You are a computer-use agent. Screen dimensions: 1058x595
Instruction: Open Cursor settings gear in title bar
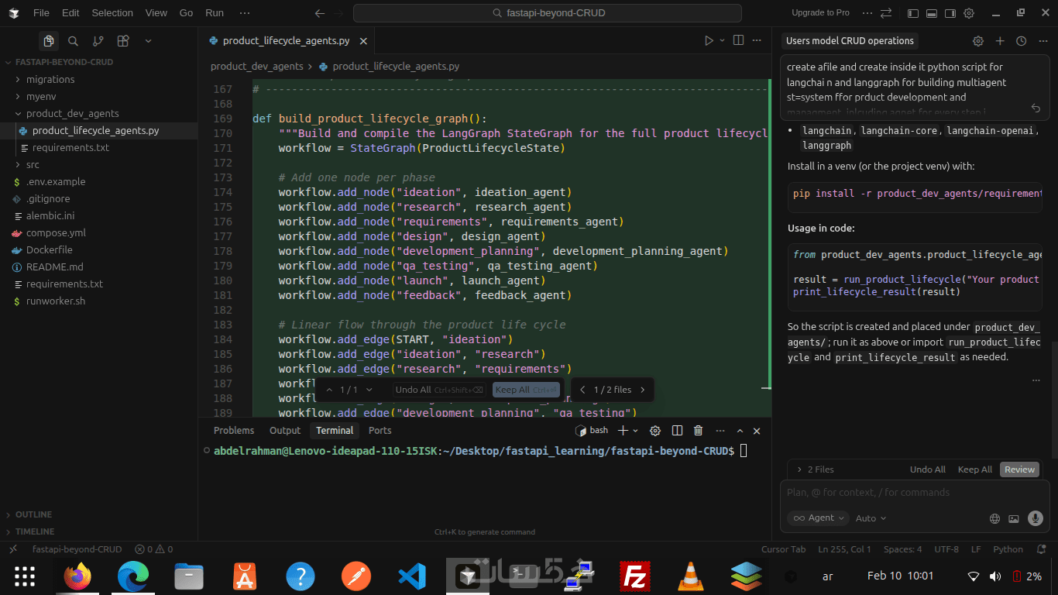pyautogui.click(x=969, y=13)
